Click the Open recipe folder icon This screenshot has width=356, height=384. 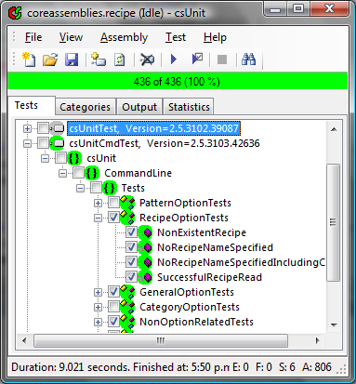point(50,60)
